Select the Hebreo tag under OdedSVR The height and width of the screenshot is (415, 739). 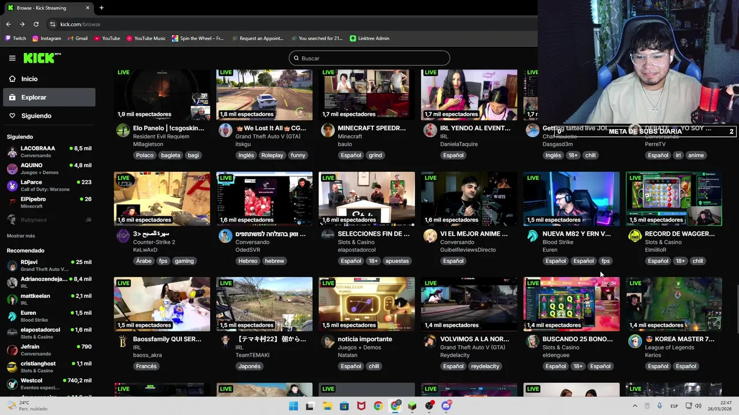click(x=248, y=261)
